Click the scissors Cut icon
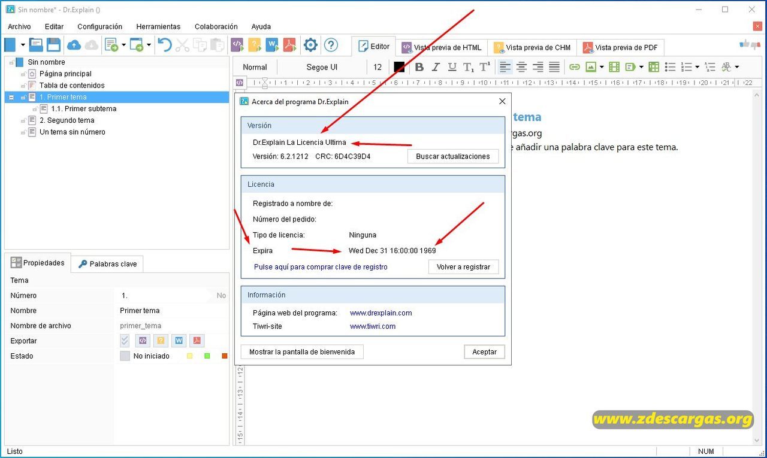767x458 pixels. click(x=182, y=45)
